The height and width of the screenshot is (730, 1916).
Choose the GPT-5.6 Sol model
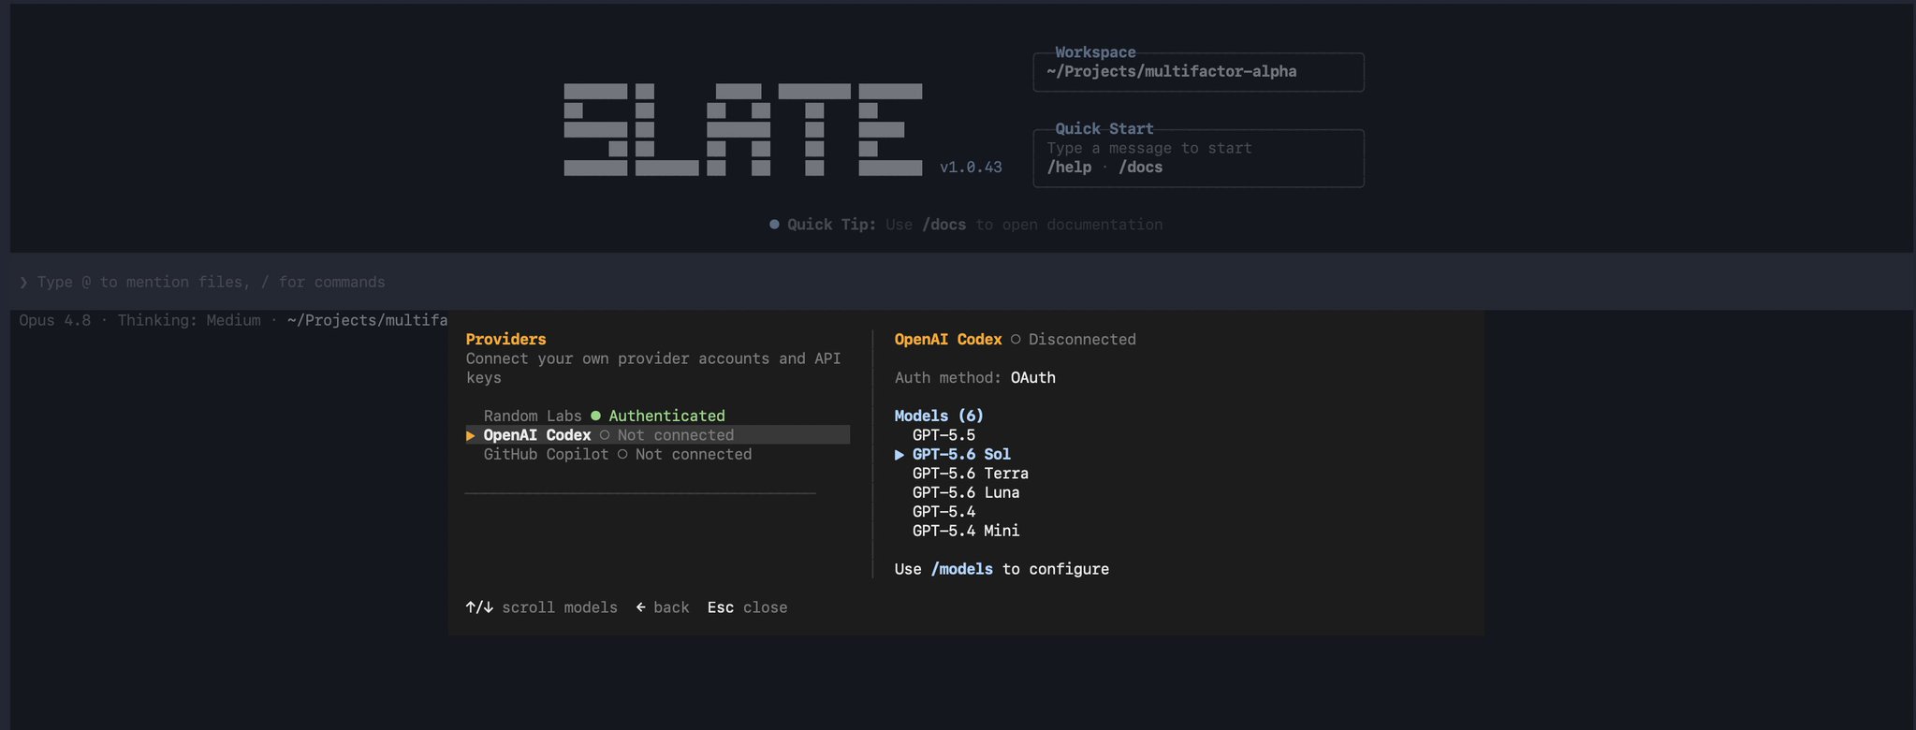point(961,454)
